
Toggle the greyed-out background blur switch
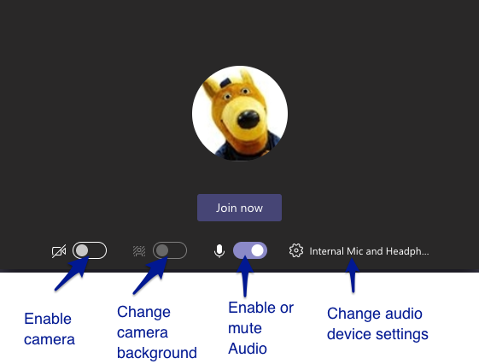(170, 250)
